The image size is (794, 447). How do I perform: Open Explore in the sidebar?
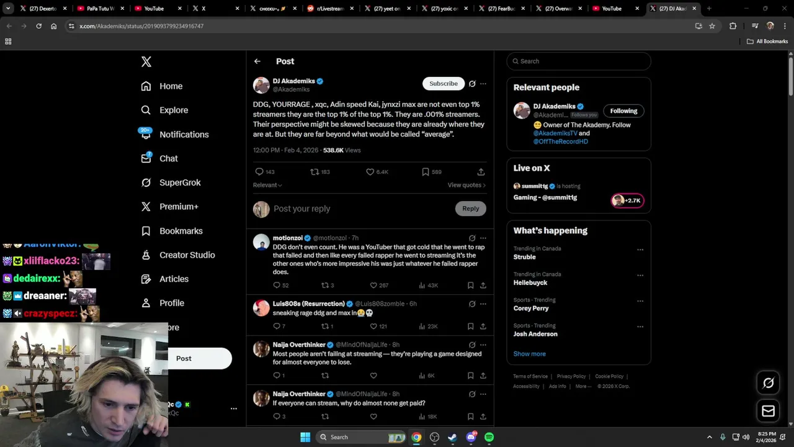click(164, 111)
